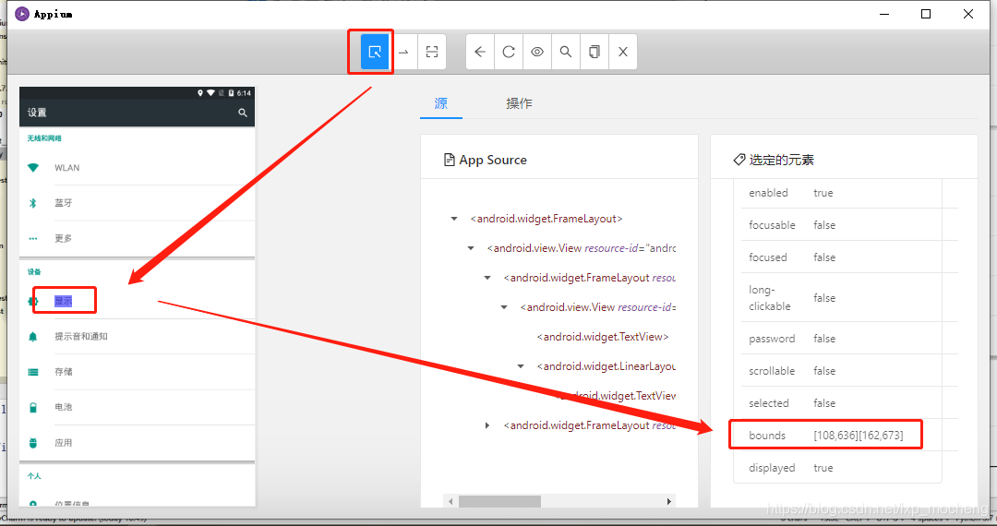Select the first android.widget.TextView node
Viewport: 997px width, 526px height.
pyautogui.click(x=603, y=337)
